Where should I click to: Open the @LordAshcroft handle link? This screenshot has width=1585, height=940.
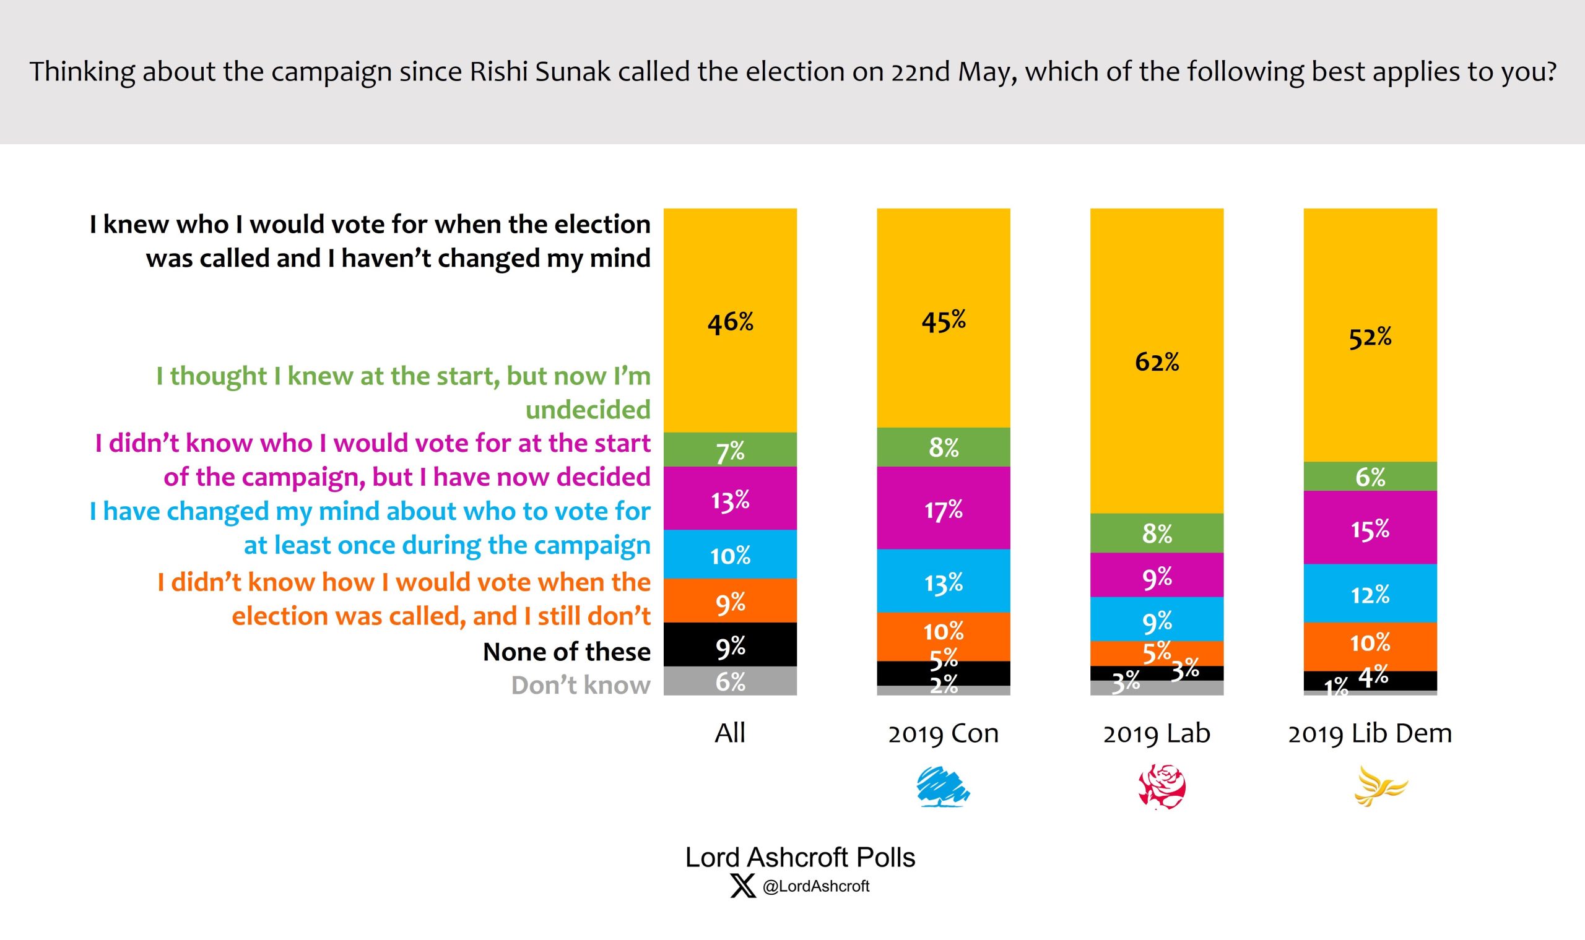pos(815,886)
